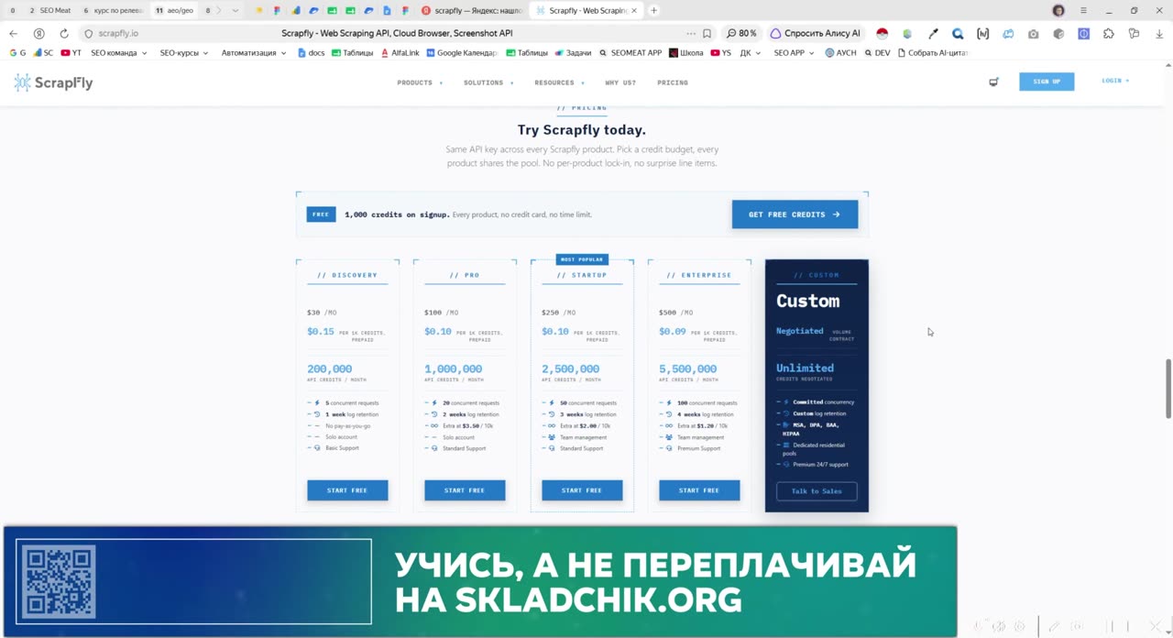Click the FREE badge label
This screenshot has width=1173, height=638.
coord(321,214)
